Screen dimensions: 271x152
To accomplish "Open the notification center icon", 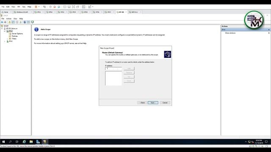I will [266, 142].
